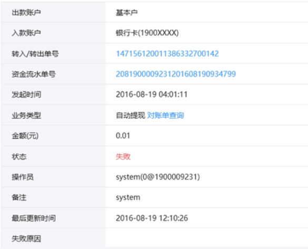The width and height of the screenshot is (308, 249).
Task: Select the 最后更新时间 label
Action: coord(34,218)
